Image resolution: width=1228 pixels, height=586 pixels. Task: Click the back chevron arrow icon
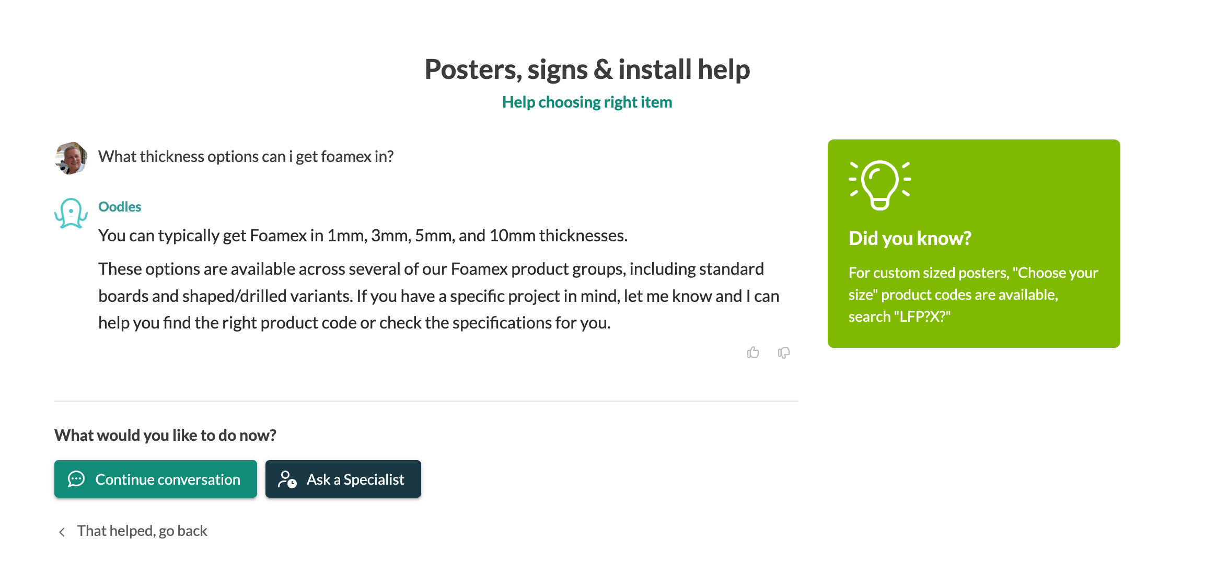pos(62,532)
